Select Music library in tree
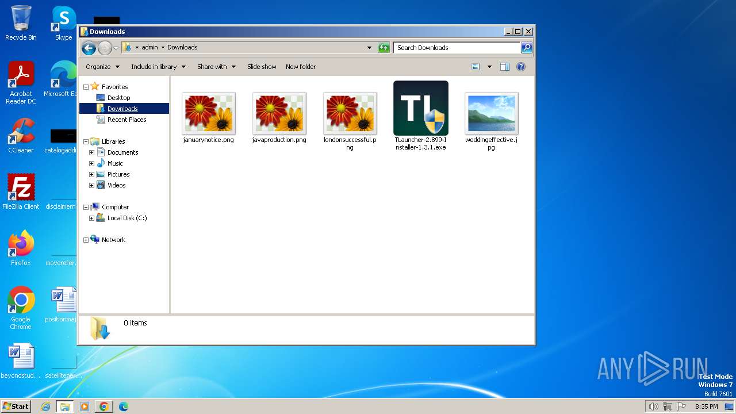Viewport: 736px width, 414px height. 114,163
